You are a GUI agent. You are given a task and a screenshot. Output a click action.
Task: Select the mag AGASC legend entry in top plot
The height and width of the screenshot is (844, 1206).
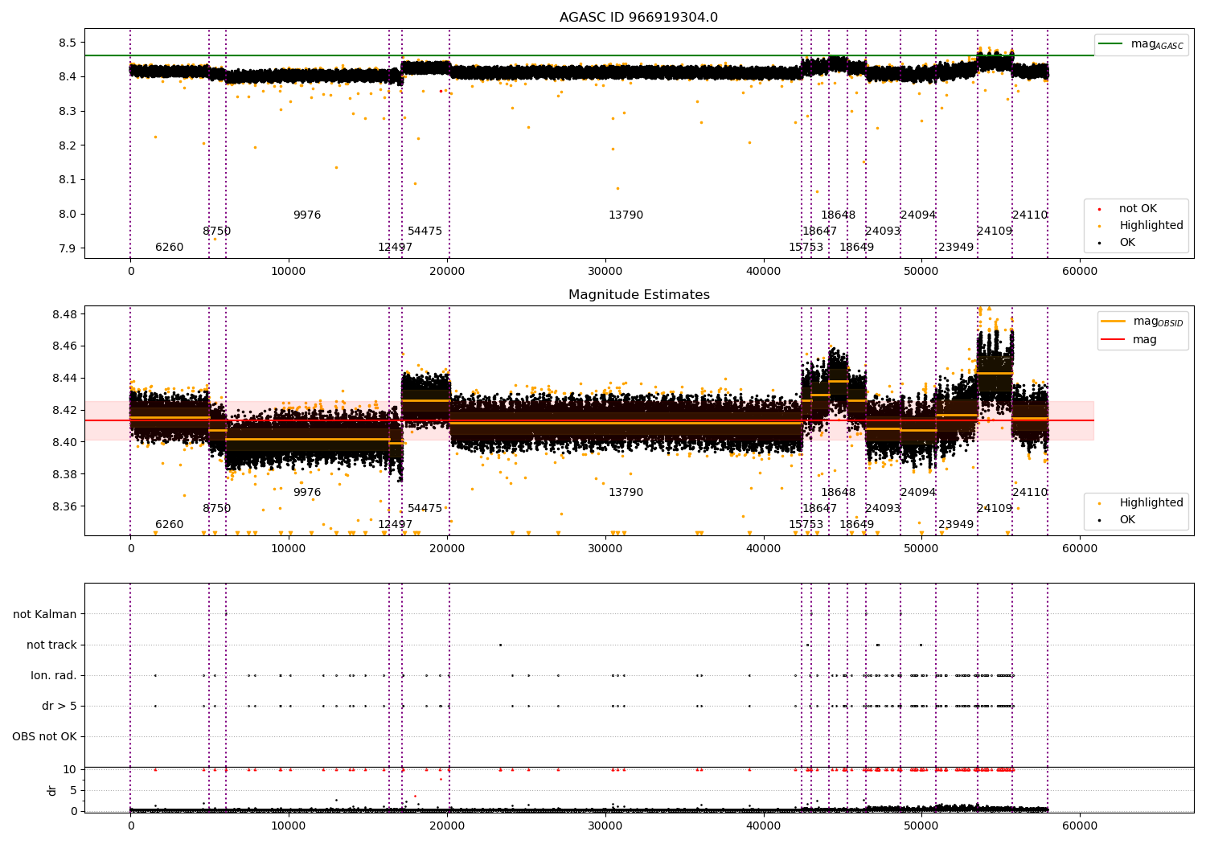click(x=1141, y=44)
